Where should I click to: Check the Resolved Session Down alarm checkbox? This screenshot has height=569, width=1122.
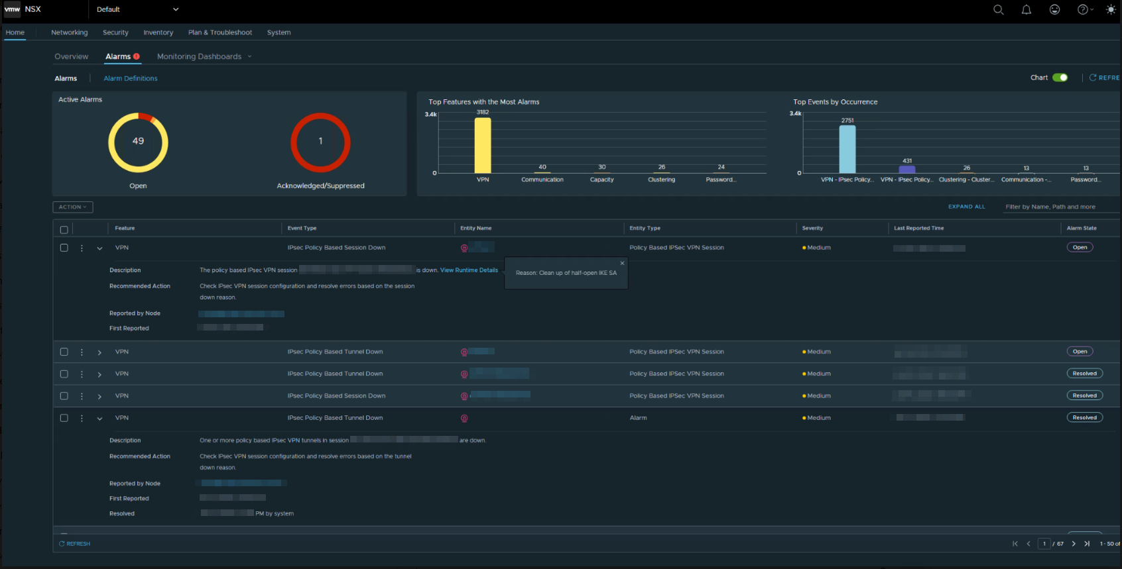(64, 395)
